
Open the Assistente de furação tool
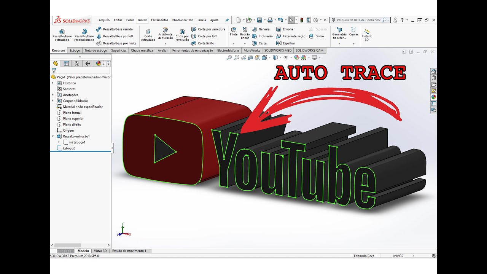coord(166,33)
